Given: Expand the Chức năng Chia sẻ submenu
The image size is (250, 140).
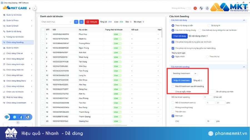Looking at the screenshot, I should [31, 53].
